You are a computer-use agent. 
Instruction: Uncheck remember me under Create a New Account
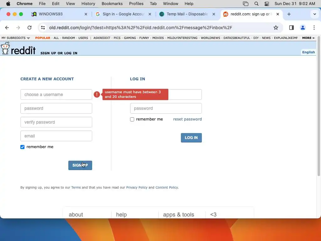pos(22,147)
